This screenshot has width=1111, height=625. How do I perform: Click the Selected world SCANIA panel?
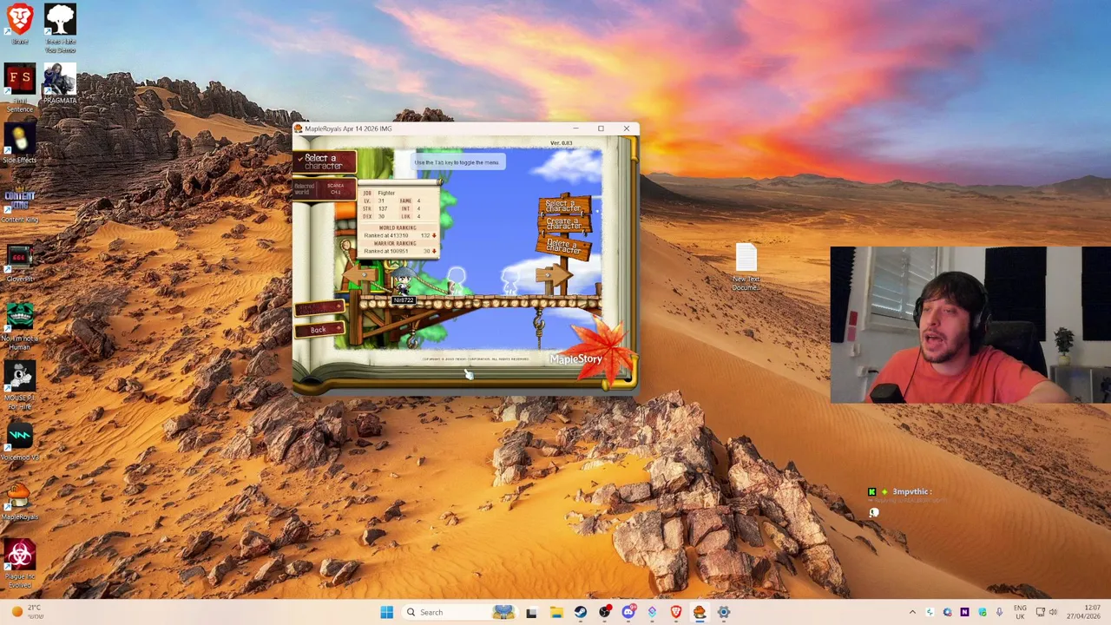pos(324,188)
